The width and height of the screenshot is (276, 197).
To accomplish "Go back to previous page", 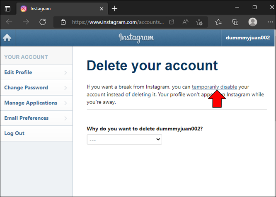I will [x=9, y=22].
